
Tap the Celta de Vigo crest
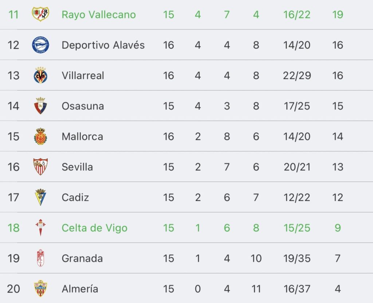(40, 227)
